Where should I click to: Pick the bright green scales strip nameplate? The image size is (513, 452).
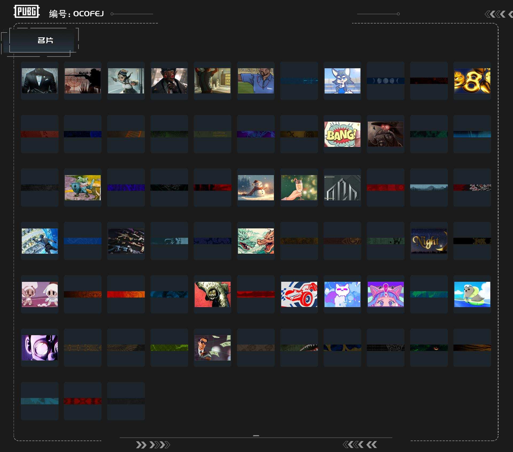point(169,348)
